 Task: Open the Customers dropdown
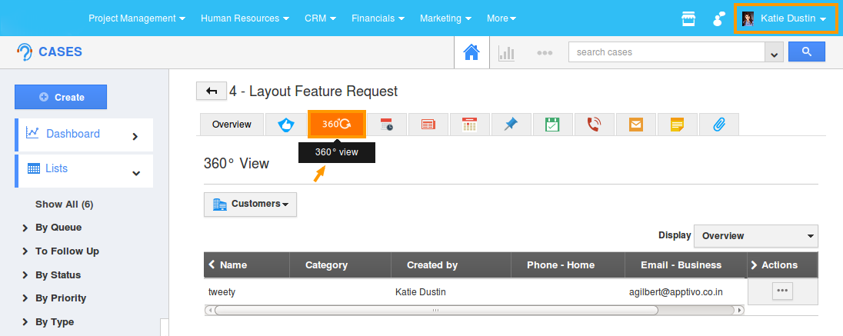[250, 204]
